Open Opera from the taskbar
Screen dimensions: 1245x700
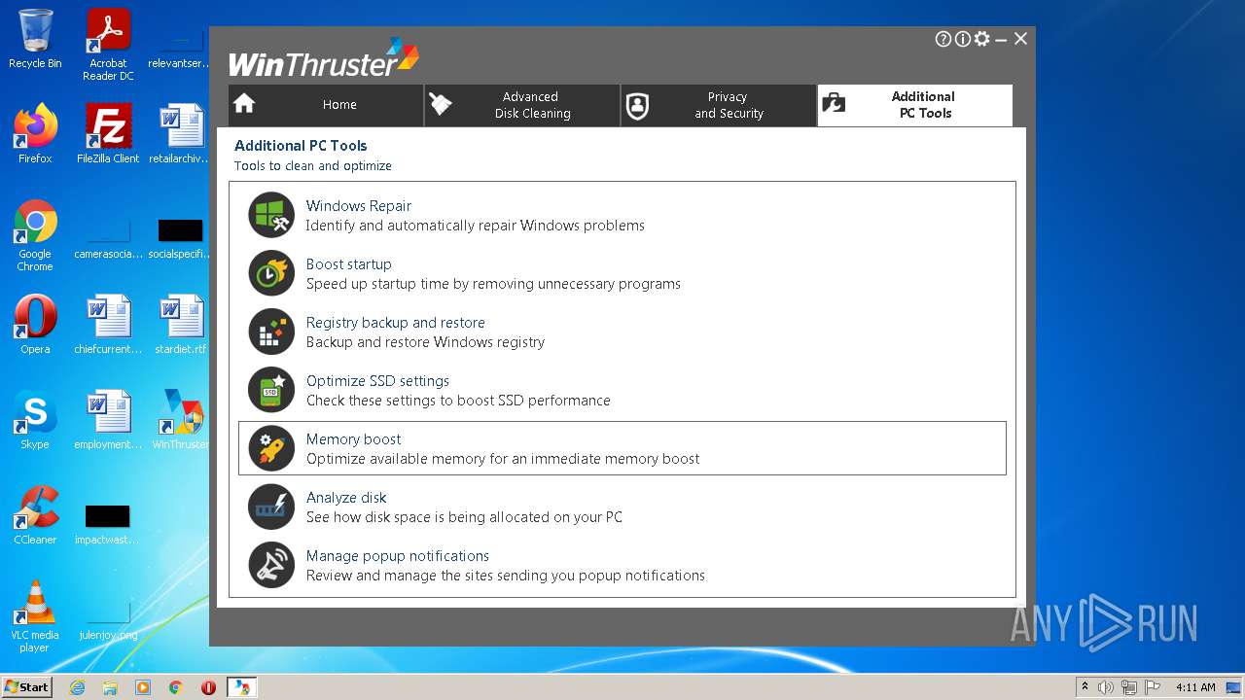[x=208, y=687]
